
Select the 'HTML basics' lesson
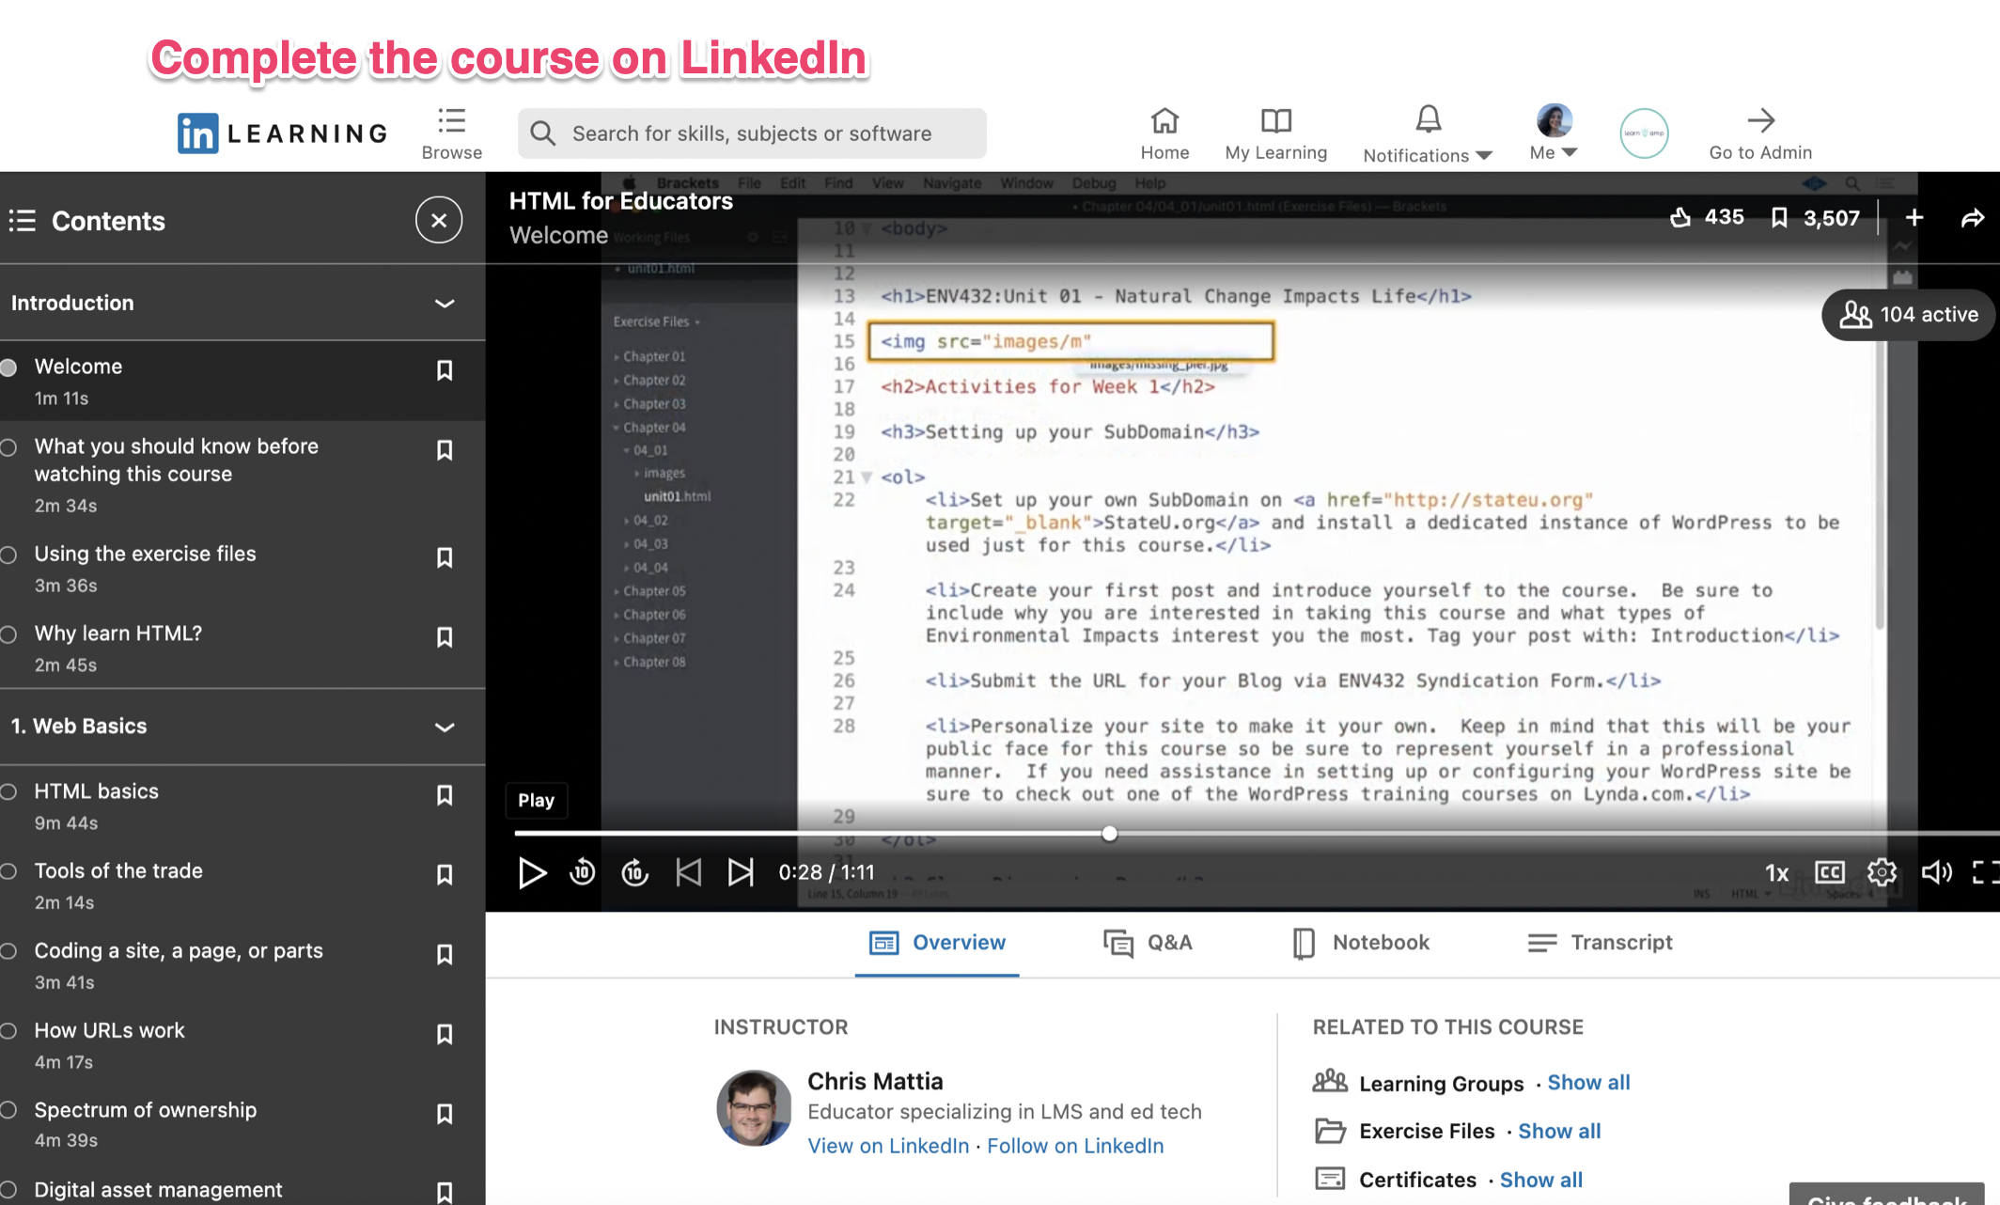(97, 791)
